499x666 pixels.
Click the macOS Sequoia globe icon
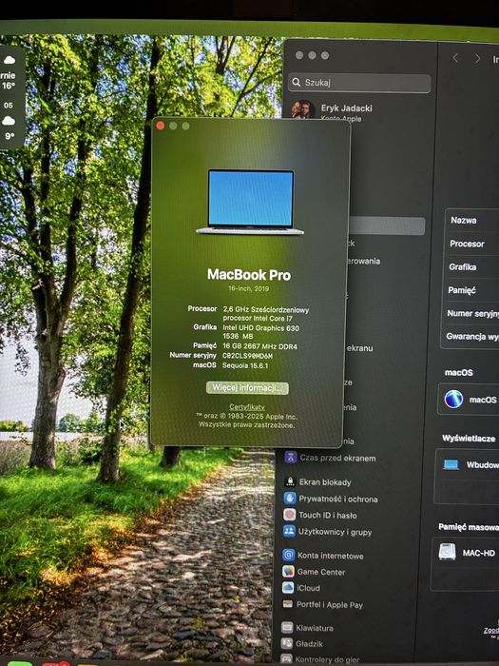coord(453,400)
